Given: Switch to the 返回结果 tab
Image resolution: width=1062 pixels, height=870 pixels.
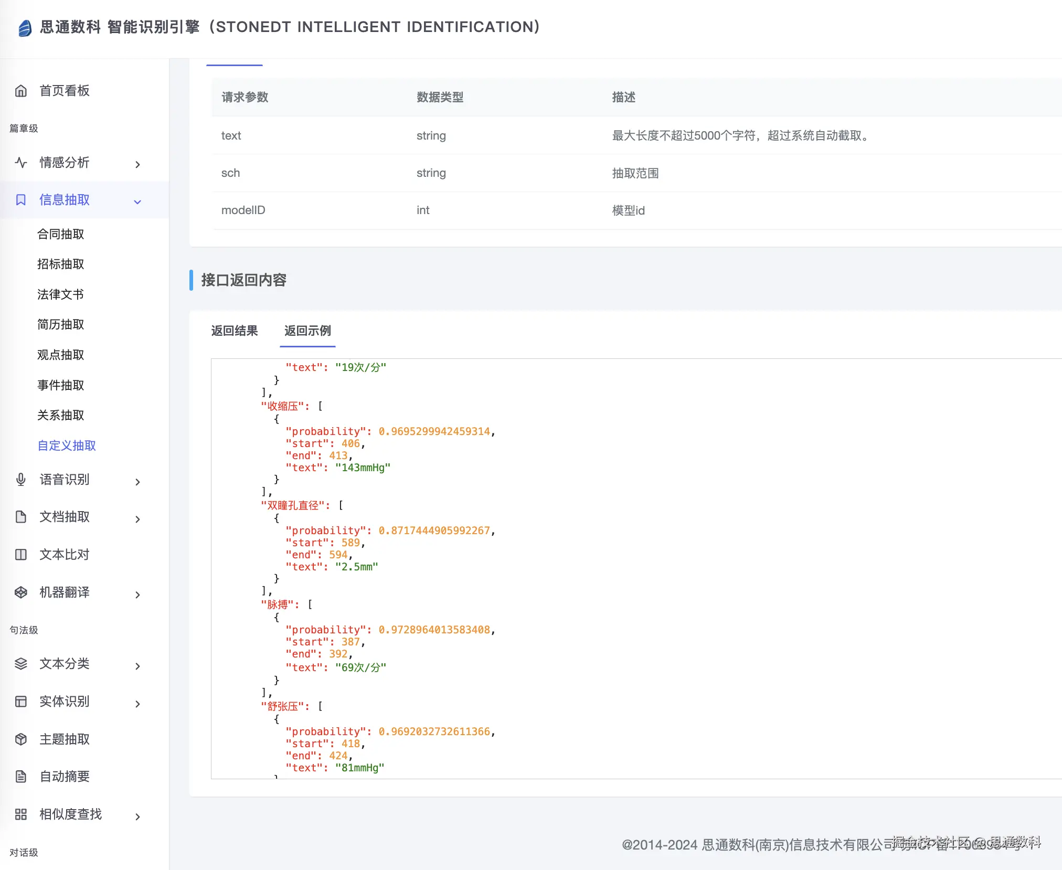Looking at the screenshot, I should [x=235, y=331].
